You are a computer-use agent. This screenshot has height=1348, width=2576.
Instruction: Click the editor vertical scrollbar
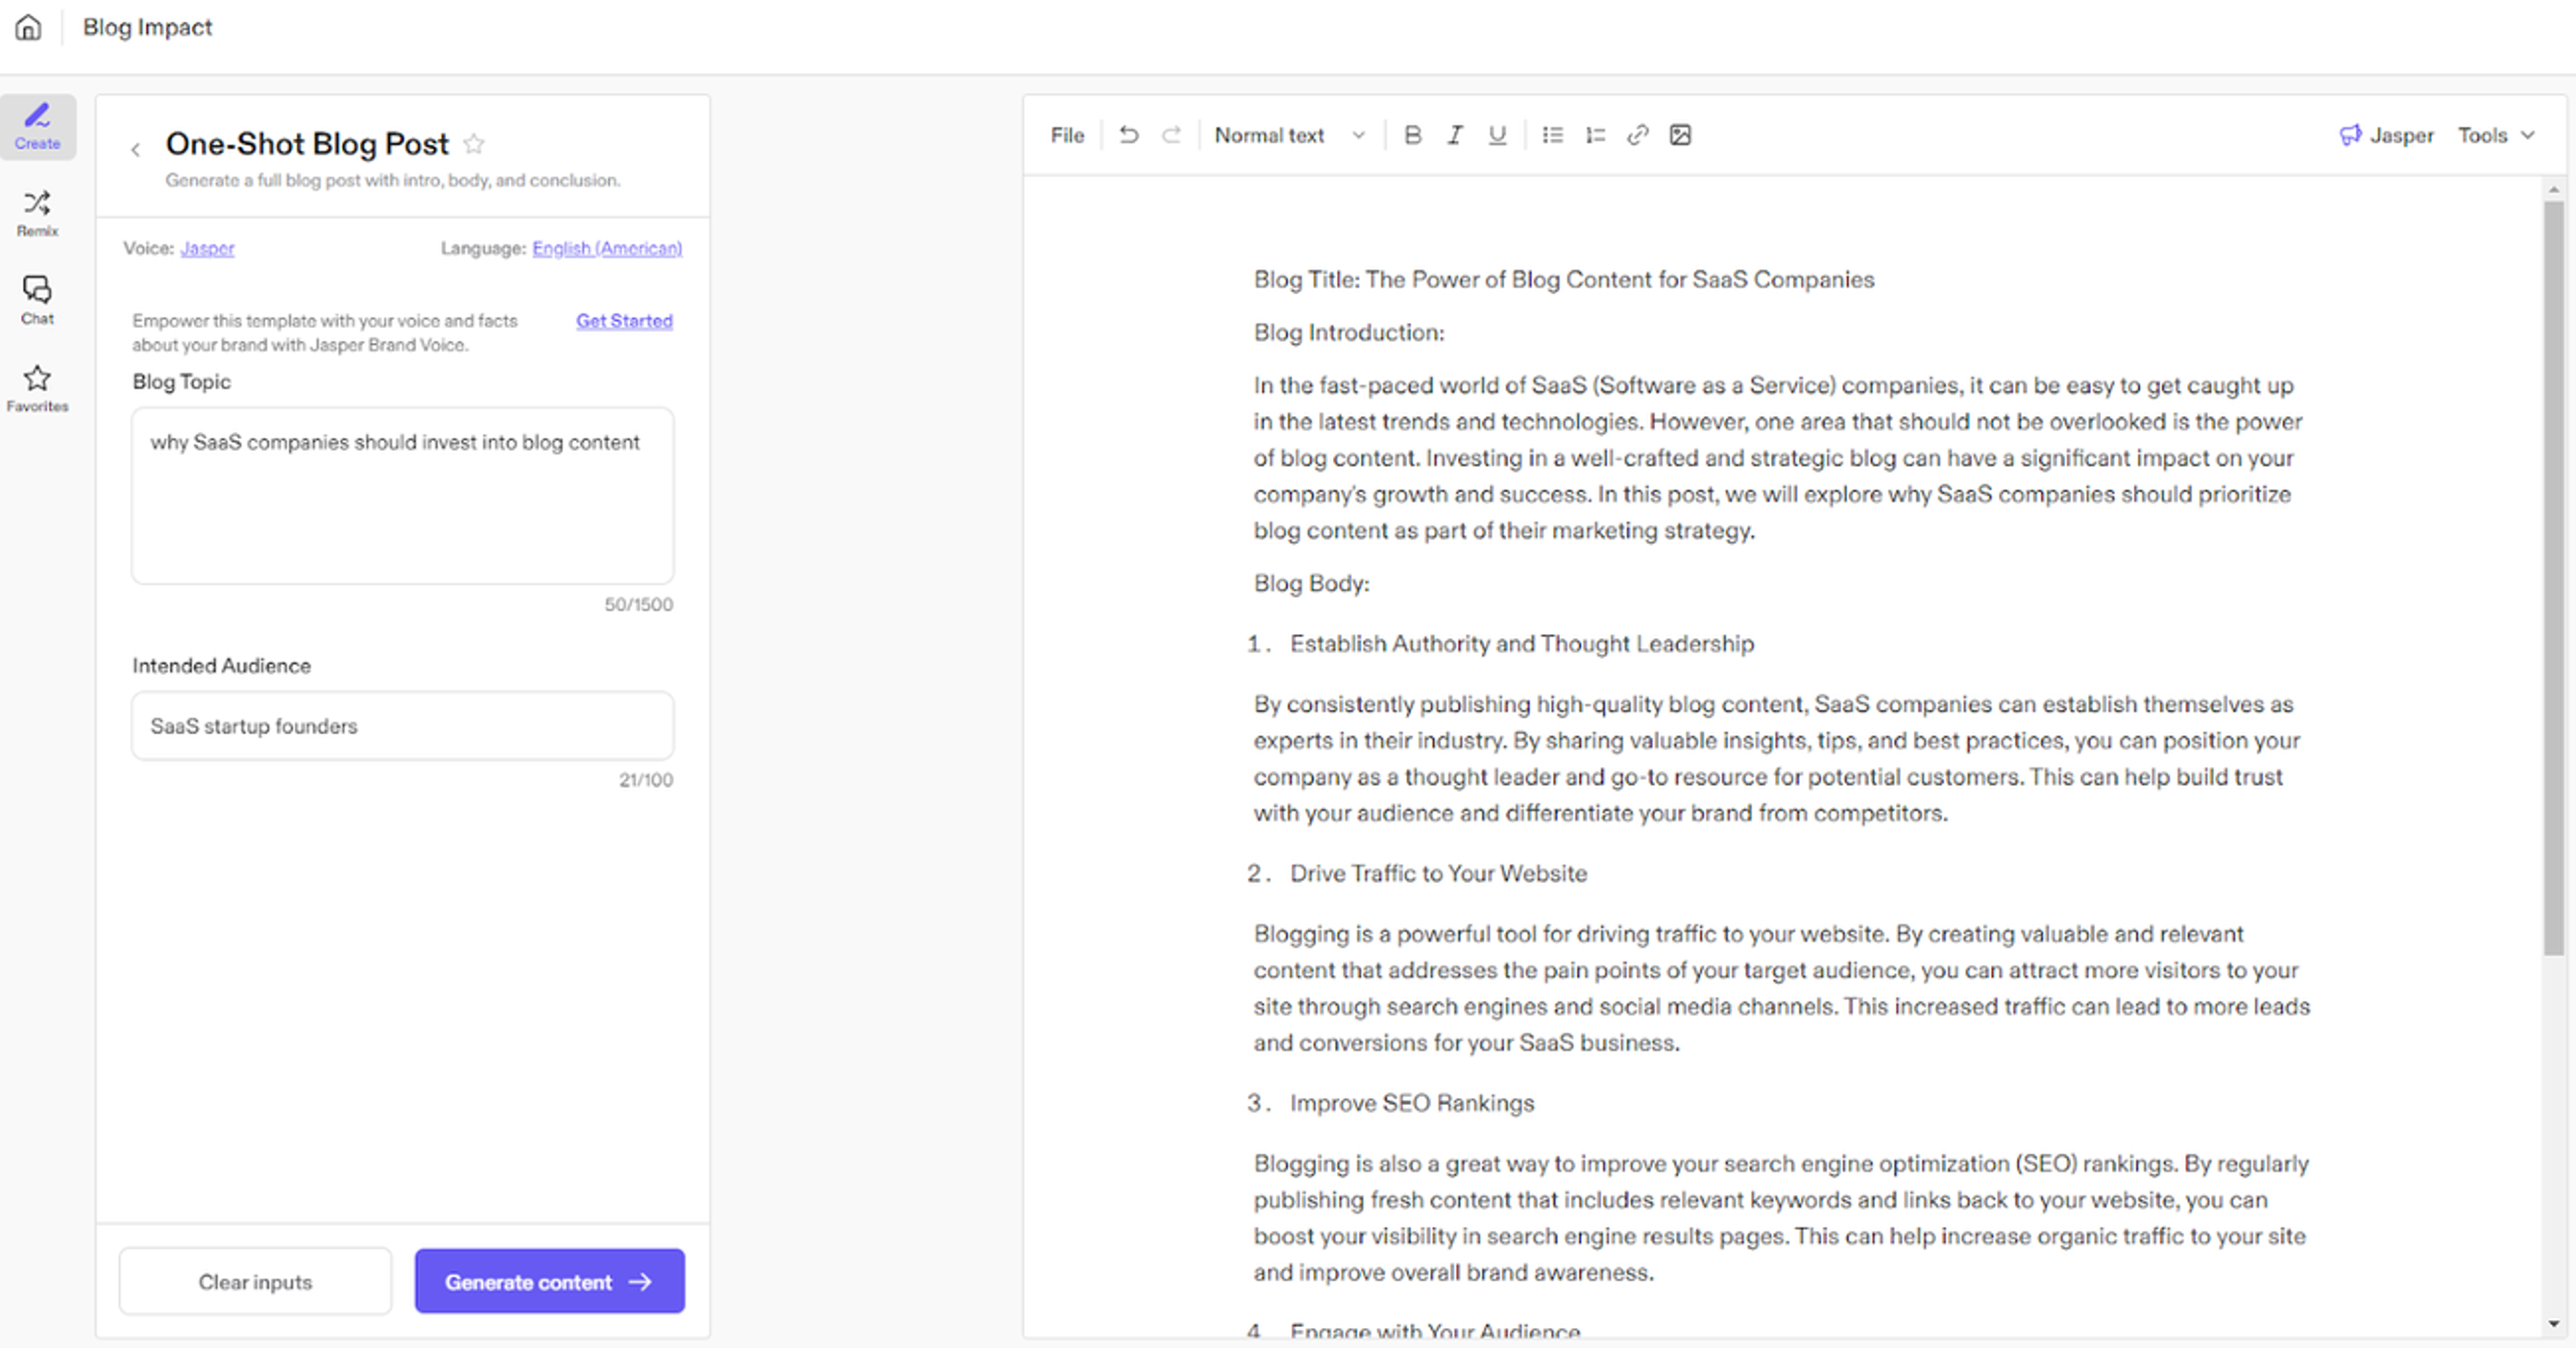2553,577
